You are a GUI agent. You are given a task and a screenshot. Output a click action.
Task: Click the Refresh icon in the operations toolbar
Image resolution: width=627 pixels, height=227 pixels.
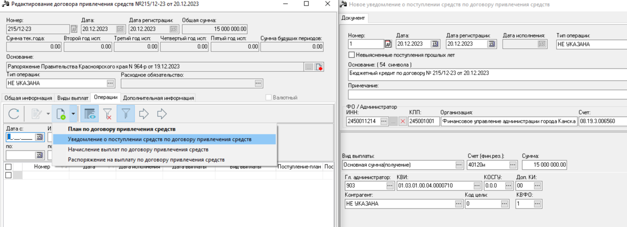tap(14, 113)
